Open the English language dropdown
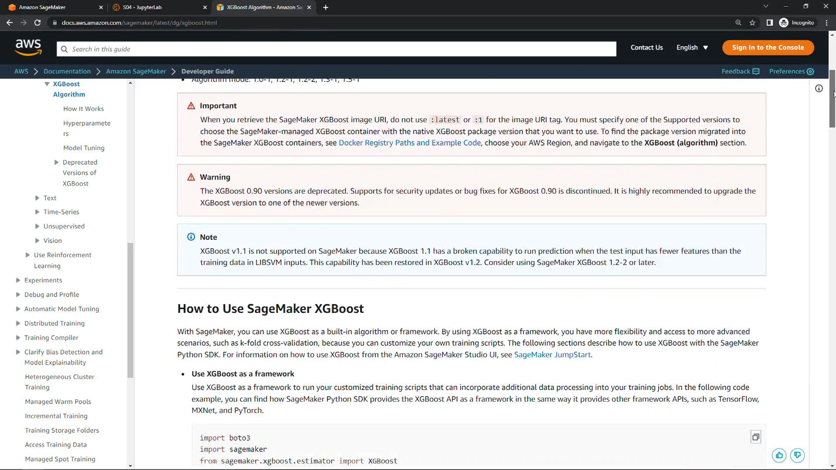Screen dimensions: 836x470 click(x=692, y=47)
